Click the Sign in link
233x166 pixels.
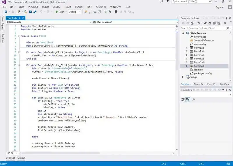[x=220, y=7]
